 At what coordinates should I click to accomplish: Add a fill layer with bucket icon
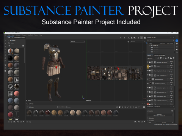point(166,58)
